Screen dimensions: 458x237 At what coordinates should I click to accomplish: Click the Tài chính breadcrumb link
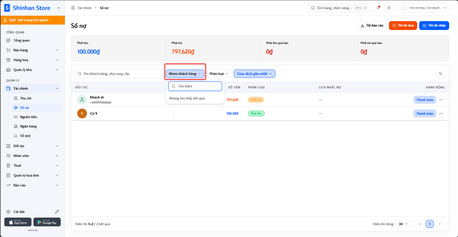pos(84,8)
